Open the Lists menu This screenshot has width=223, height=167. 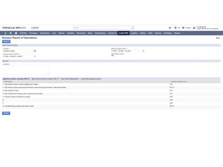(54, 33)
